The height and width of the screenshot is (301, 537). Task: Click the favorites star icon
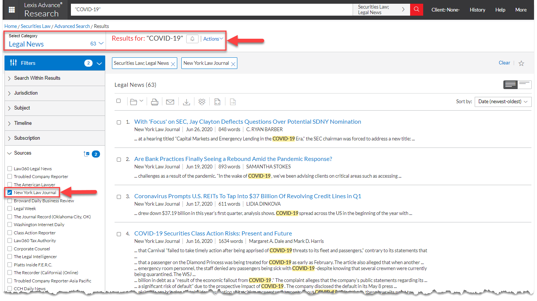click(x=521, y=63)
